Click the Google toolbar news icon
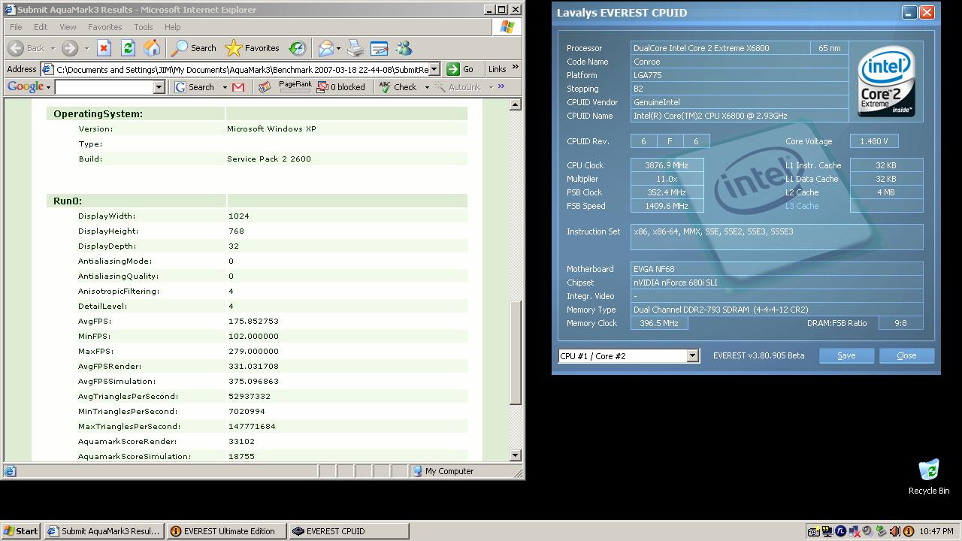The height and width of the screenshot is (541, 962). tap(265, 87)
